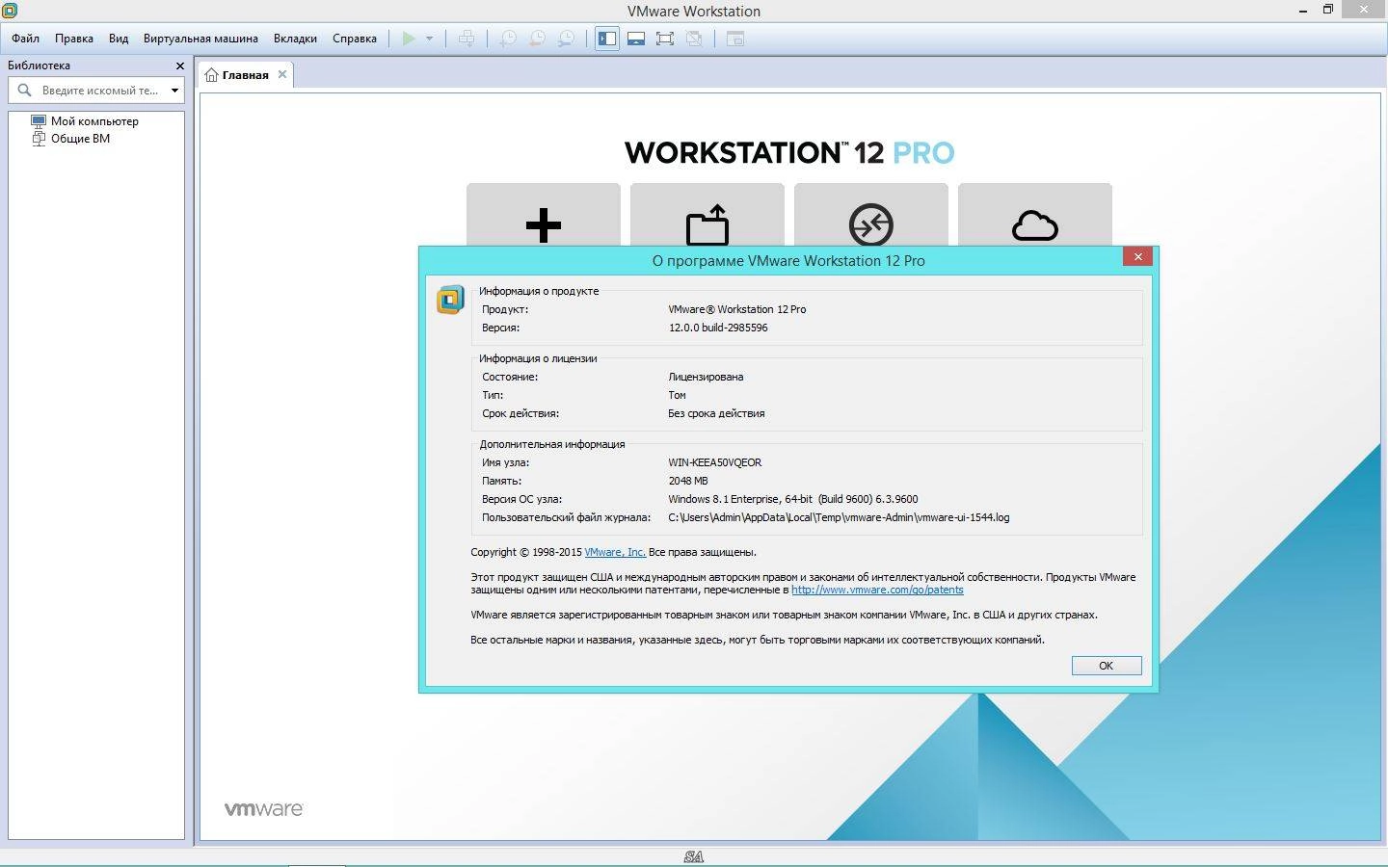
Task: Close the Главная tab
Action: point(282,74)
